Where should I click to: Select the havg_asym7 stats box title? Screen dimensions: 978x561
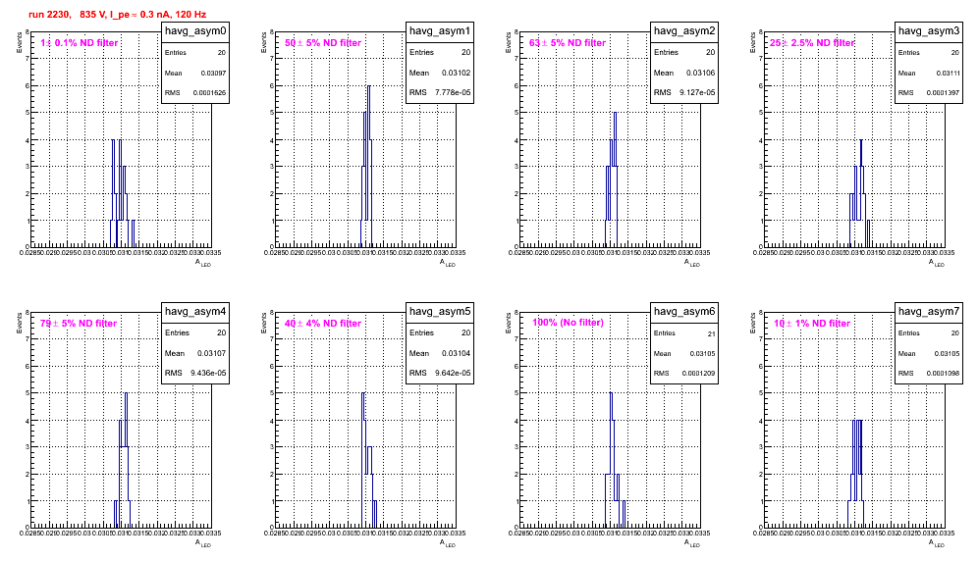point(929,311)
